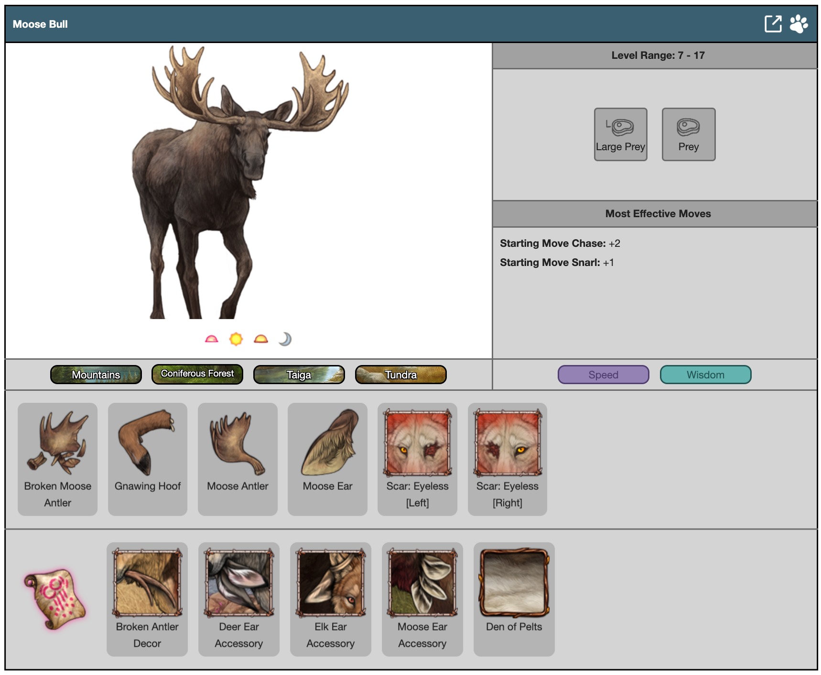Select the Taiga biome tag
Image resolution: width=821 pixels, height=675 pixels.
click(x=299, y=375)
